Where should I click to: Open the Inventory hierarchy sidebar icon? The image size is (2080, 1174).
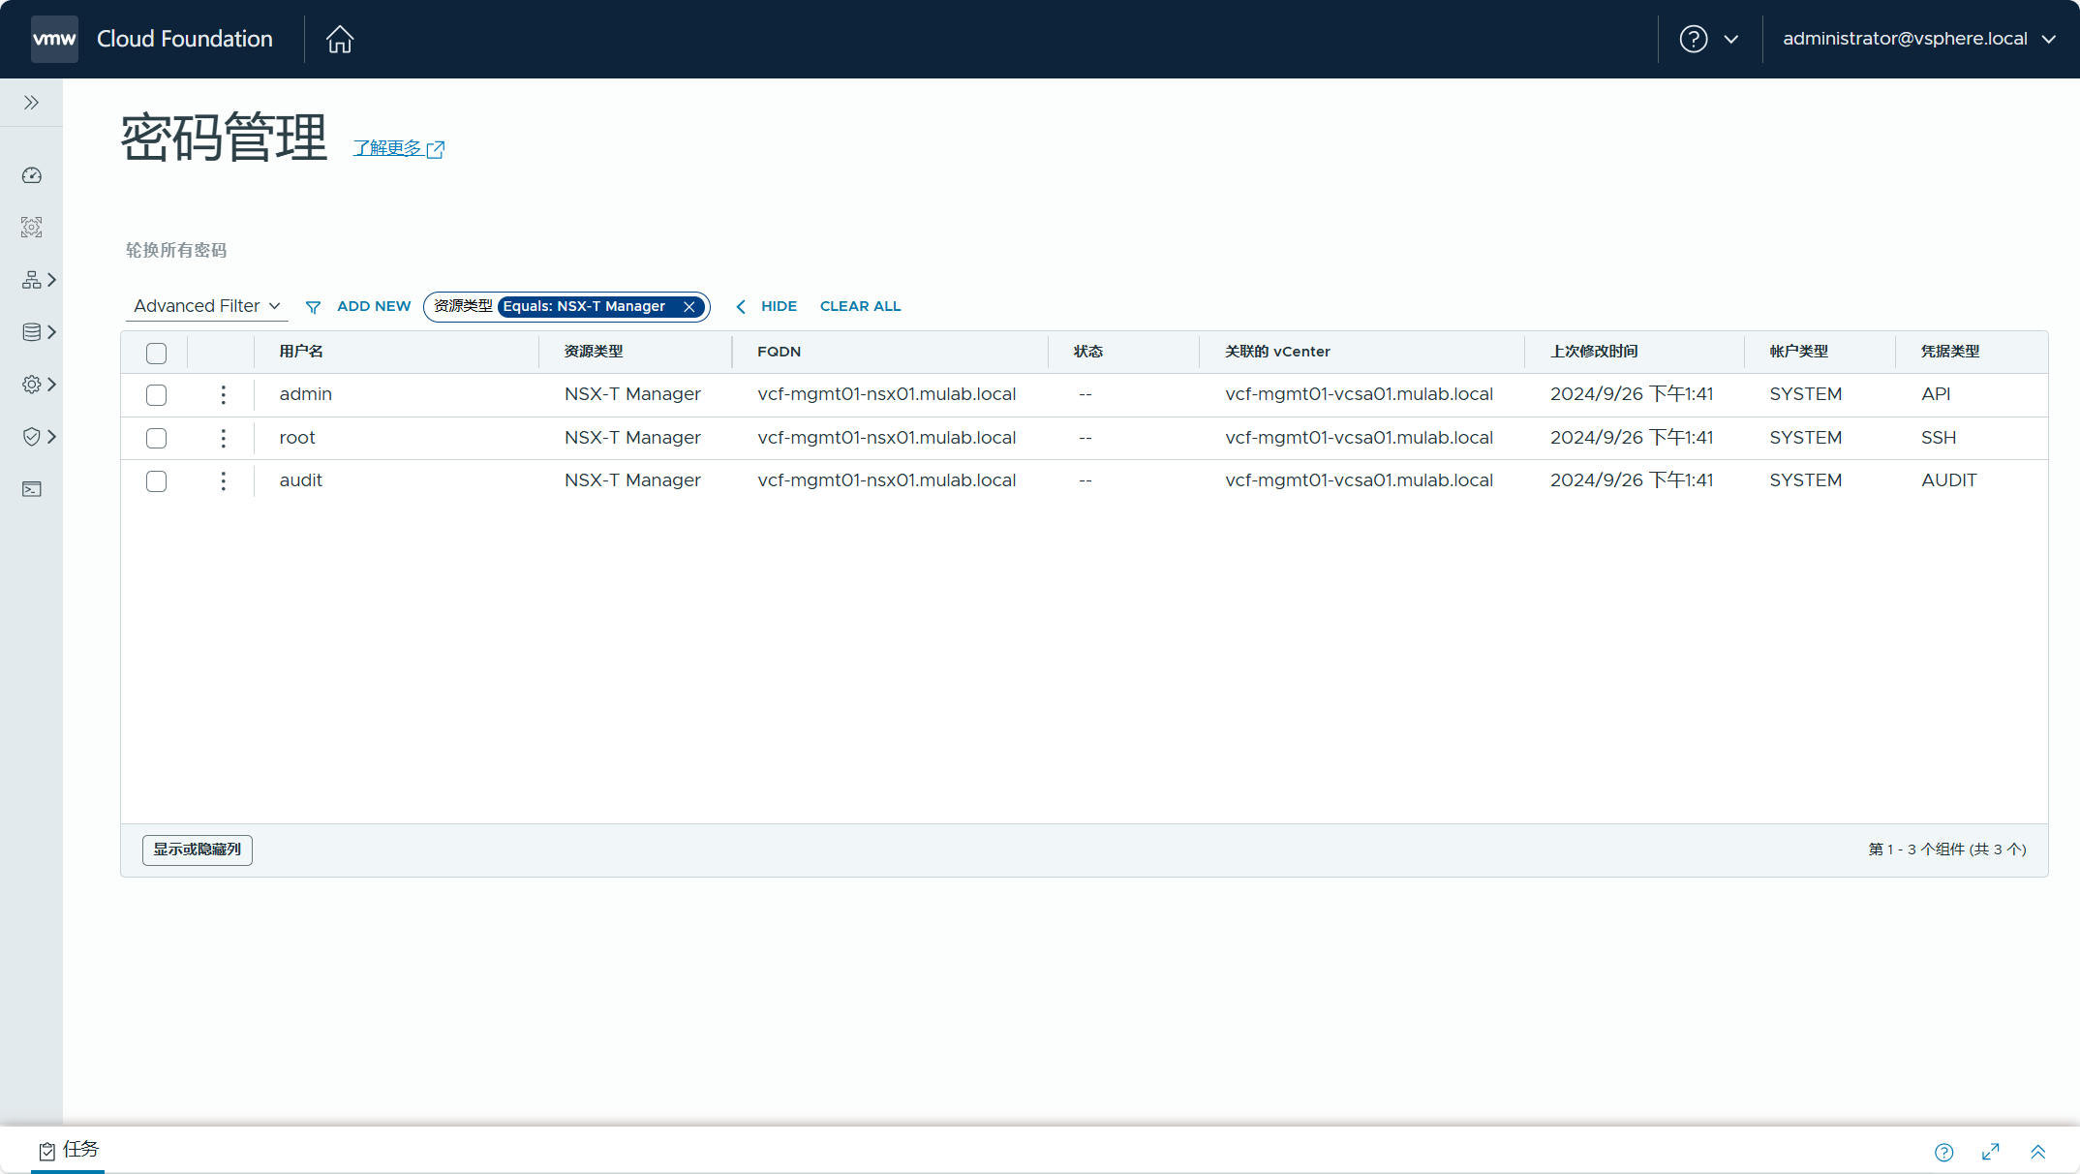(x=32, y=280)
